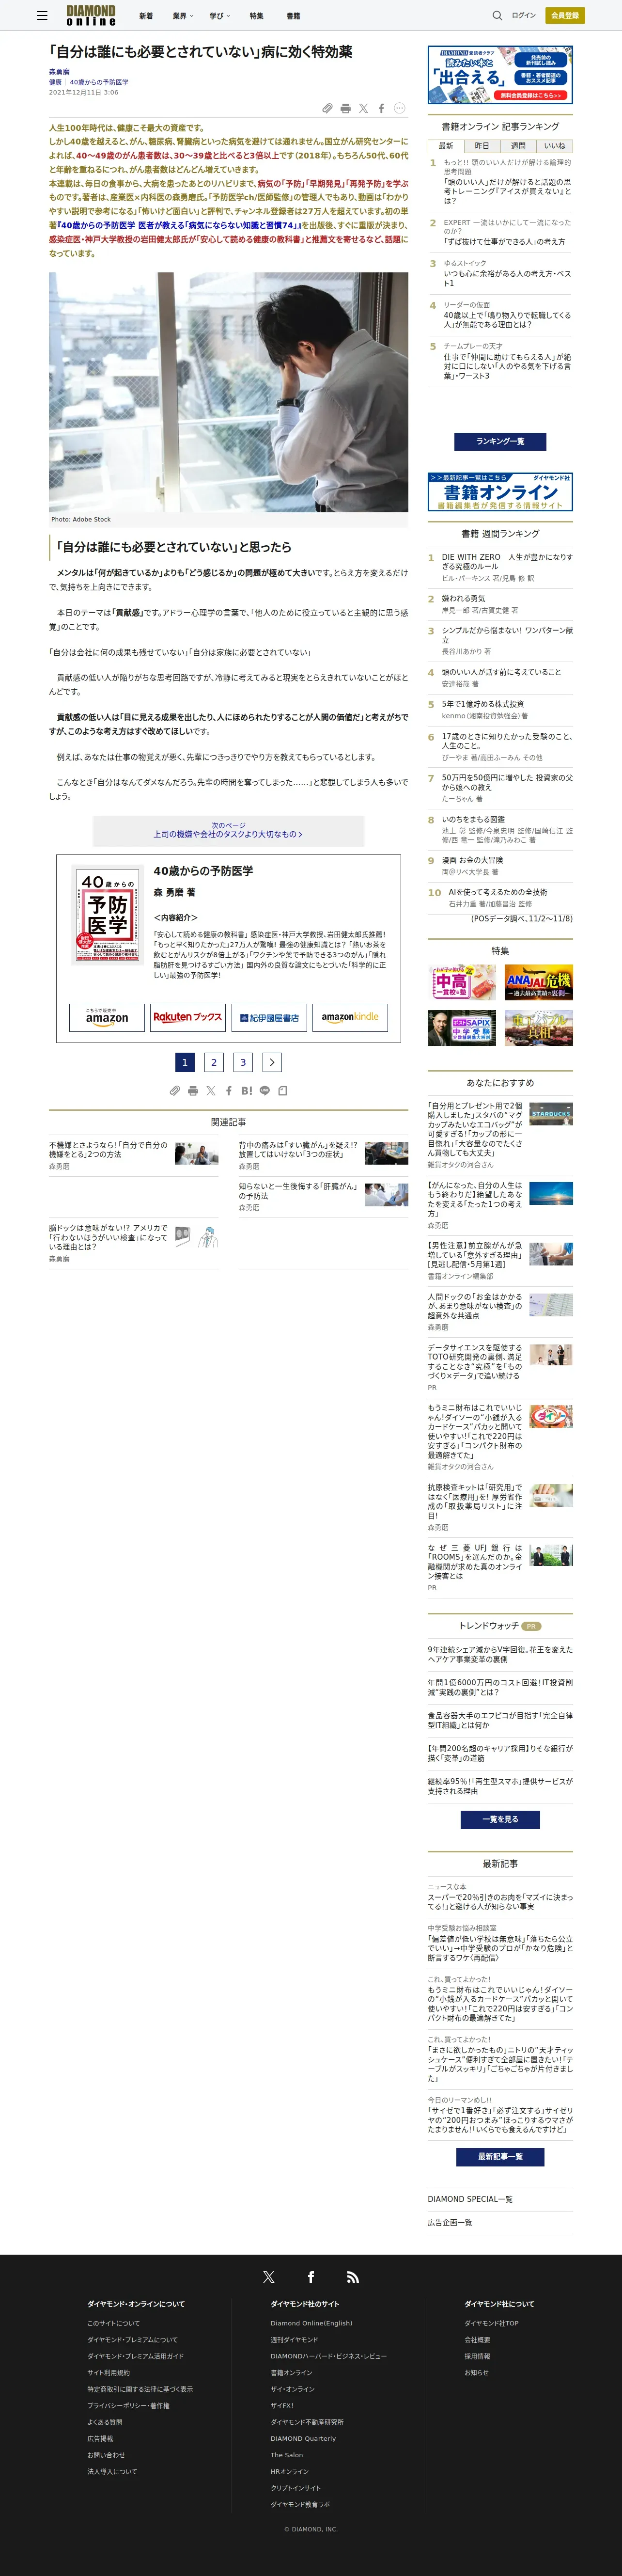Open the top more-options ellipsis icon

399,108
